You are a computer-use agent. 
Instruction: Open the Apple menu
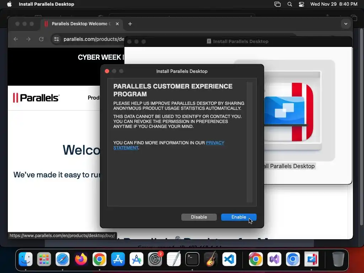tap(9, 4)
